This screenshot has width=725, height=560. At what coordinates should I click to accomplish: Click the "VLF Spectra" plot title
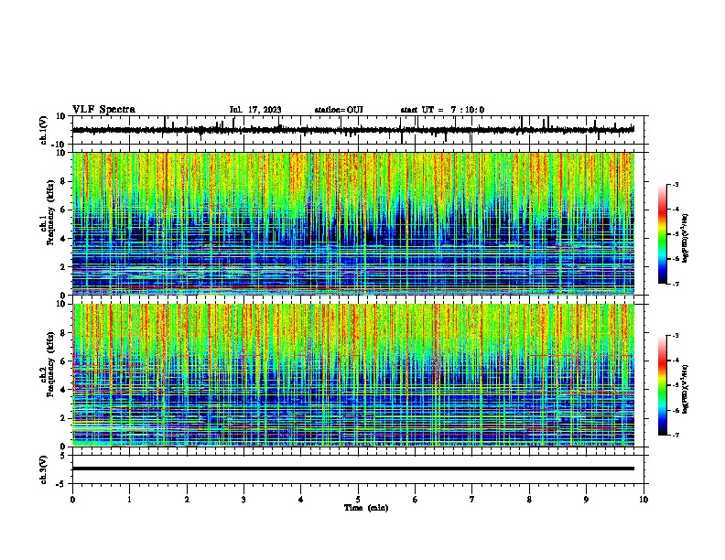(103, 110)
